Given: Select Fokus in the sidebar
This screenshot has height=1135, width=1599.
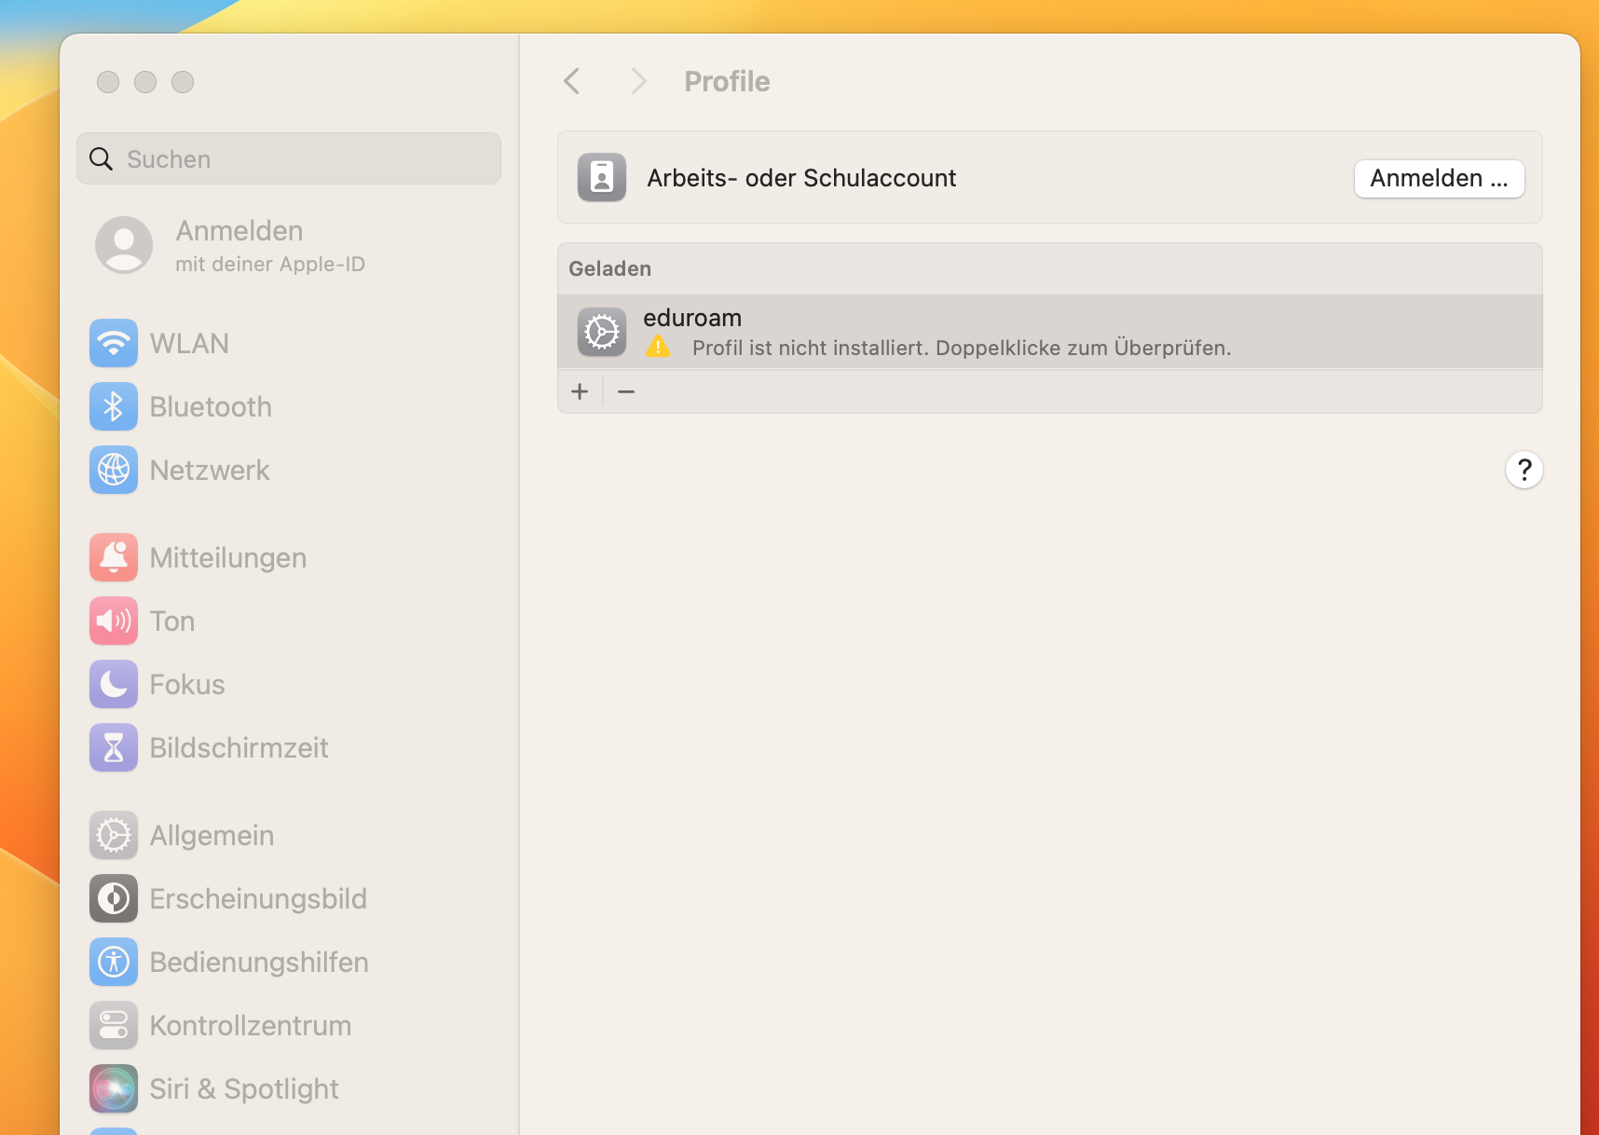Looking at the screenshot, I should click(x=187, y=684).
